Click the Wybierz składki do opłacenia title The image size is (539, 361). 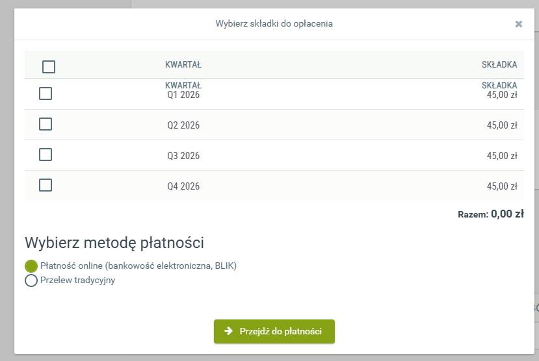coord(274,24)
